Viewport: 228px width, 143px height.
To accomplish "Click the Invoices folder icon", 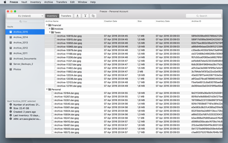I will (x=52, y=29).
